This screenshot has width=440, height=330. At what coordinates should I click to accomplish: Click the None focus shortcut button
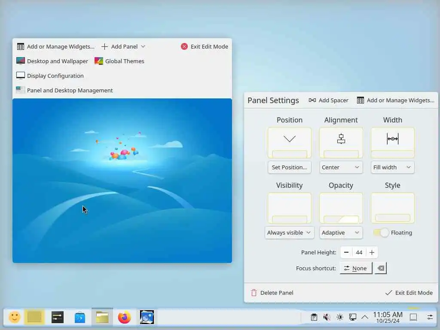tap(356, 268)
